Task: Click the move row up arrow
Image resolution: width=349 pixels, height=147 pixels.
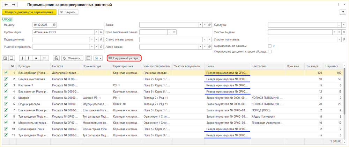Action: (23, 58)
